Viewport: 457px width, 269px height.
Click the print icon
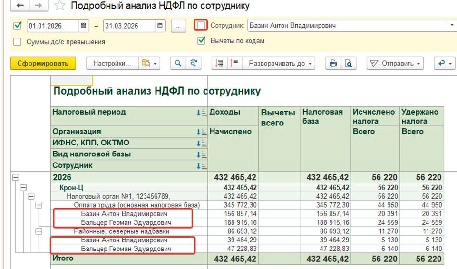333,63
